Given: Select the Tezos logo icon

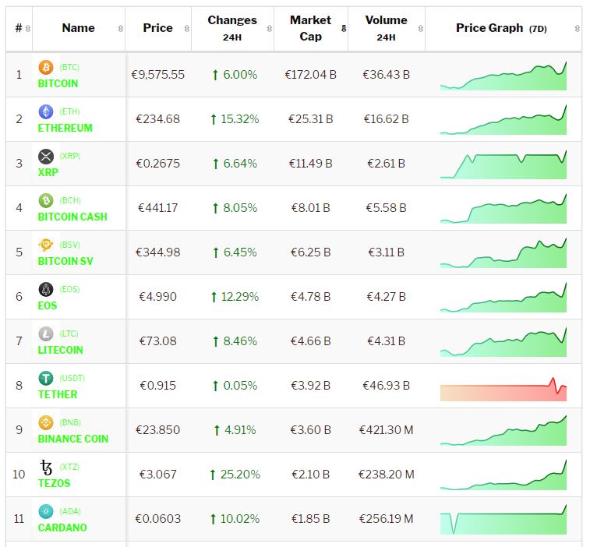Looking at the screenshot, I should click(46, 467).
